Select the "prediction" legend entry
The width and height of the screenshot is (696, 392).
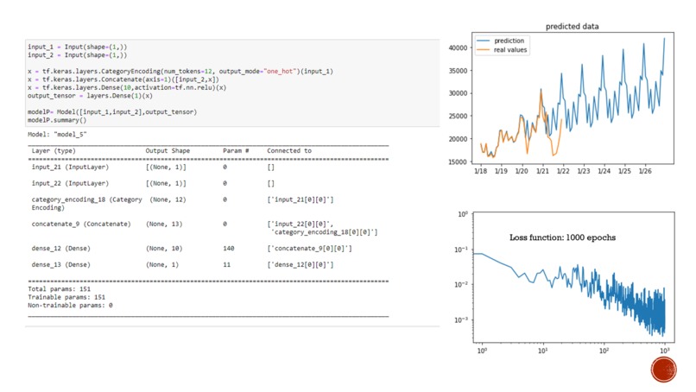pyautogui.click(x=509, y=41)
